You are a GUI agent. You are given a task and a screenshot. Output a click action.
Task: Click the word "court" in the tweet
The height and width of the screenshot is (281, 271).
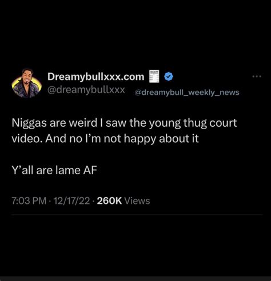pos(223,123)
